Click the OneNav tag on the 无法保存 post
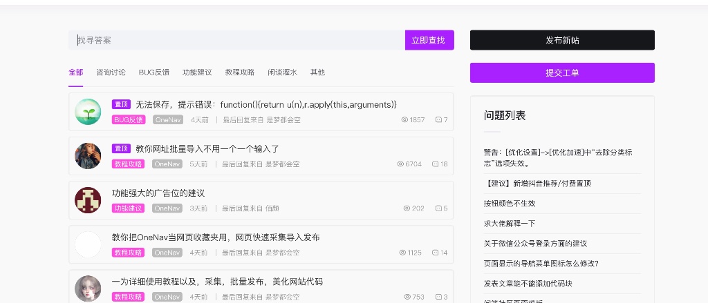Screen dimensions: 708x303 [x=168, y=119]
